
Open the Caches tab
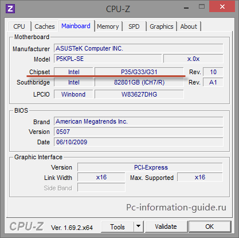coord(45,26)
